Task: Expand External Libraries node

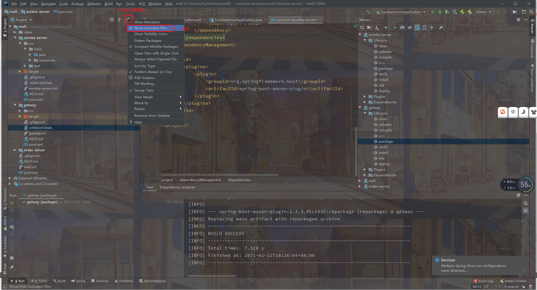Action: (x=10, y=178)
